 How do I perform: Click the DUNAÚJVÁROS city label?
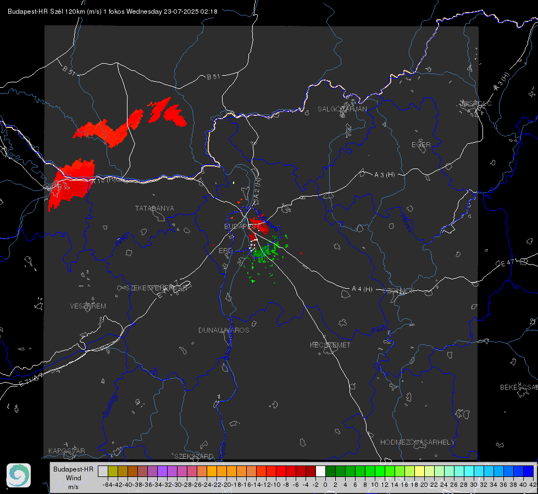tap(224, 330)
